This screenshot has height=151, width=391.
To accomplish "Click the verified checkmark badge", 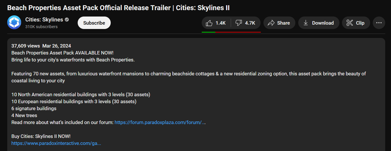I will point(67,20).
